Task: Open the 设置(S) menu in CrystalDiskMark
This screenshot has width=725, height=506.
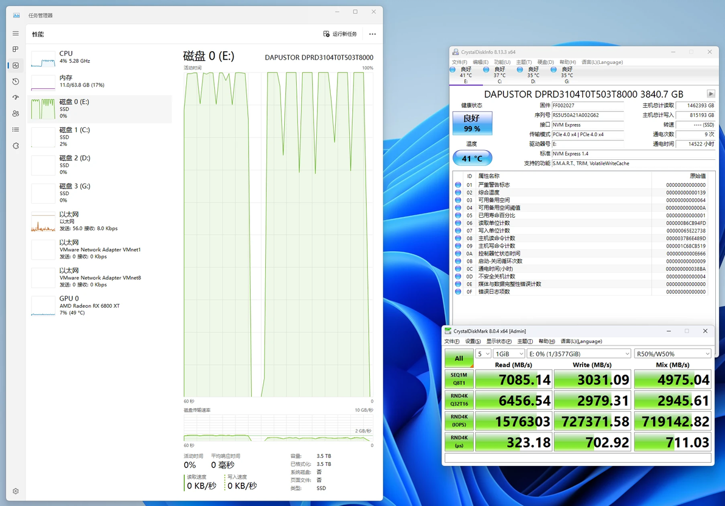Action: pos(473,341)
